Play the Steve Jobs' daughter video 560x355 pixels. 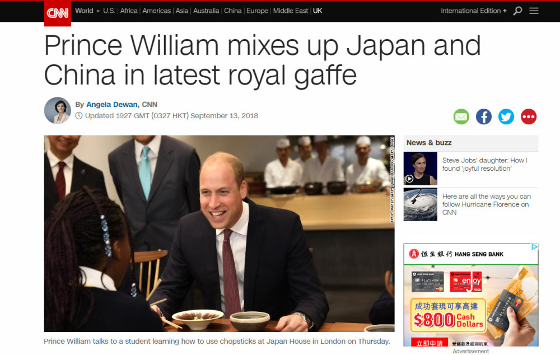[410, 179]
